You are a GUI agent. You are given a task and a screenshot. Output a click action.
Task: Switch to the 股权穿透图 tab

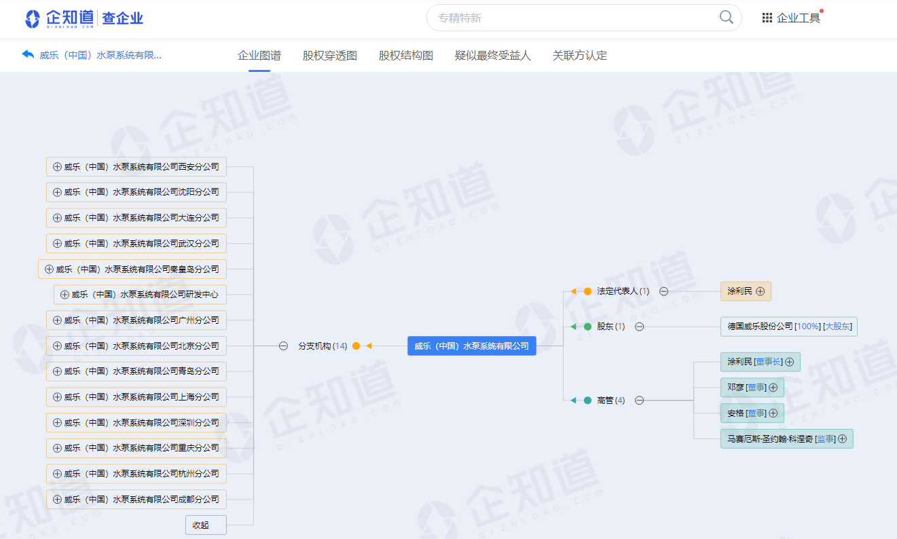click(x=329, y=56)
